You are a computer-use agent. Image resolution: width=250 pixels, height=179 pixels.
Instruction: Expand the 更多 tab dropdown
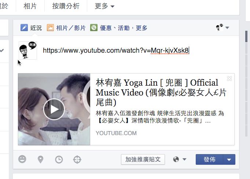104,6
